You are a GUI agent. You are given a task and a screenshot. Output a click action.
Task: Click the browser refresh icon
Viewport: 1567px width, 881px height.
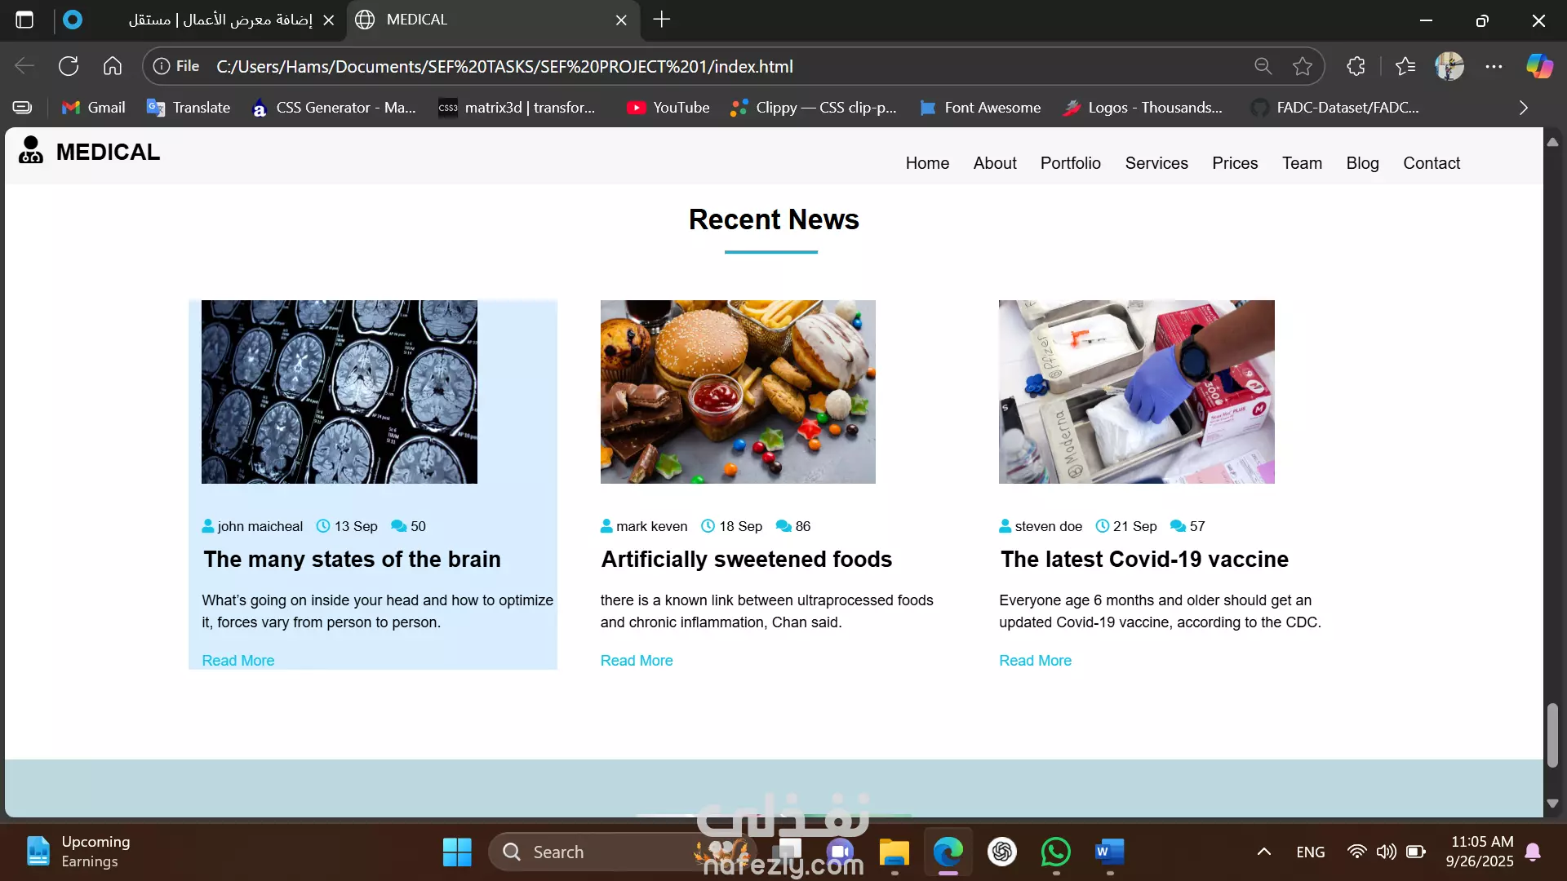click(x=69, y=66)
